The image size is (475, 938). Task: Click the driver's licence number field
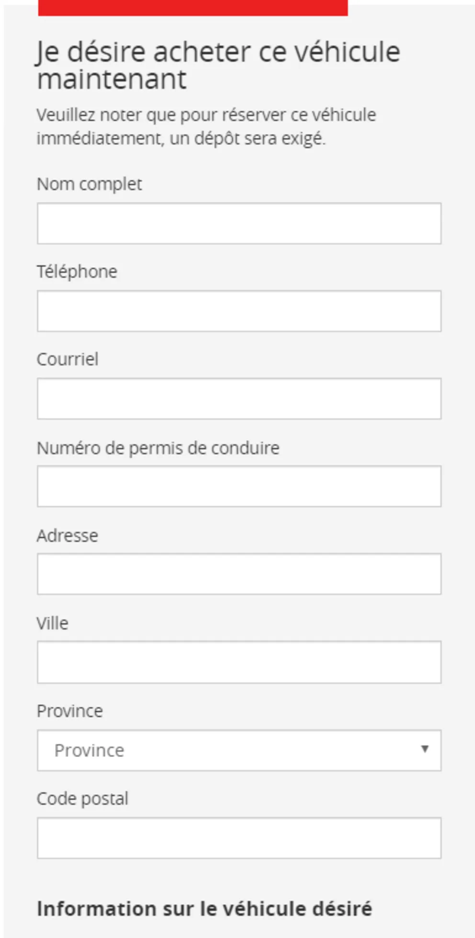239,486
